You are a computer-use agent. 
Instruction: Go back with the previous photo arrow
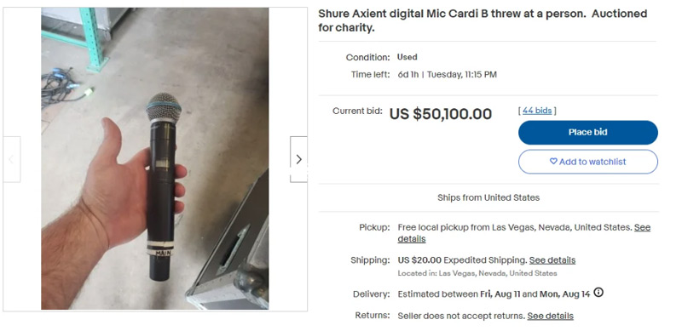pyautogui.click(x=12, y=159)
